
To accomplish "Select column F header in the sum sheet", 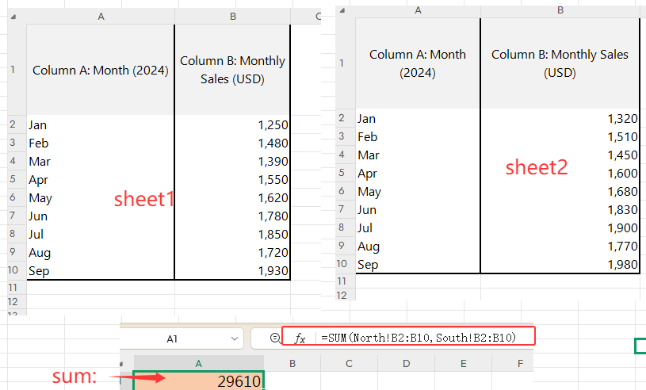I will [x=519, y=364].
